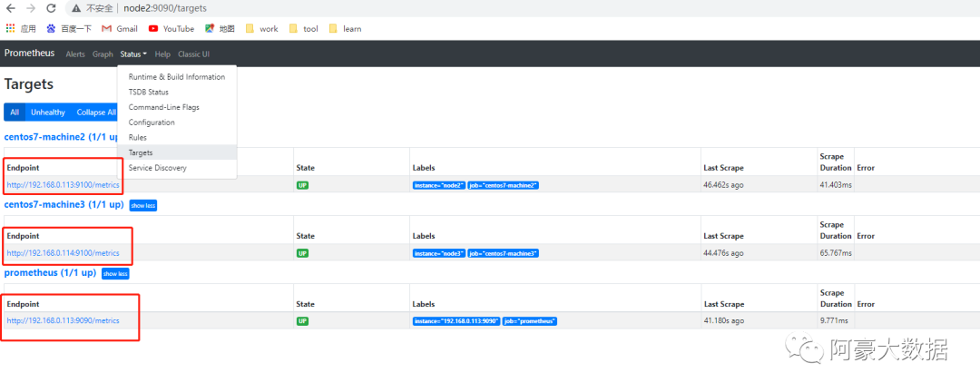
Task: Show All targets filter
Action: click(15, 113)
